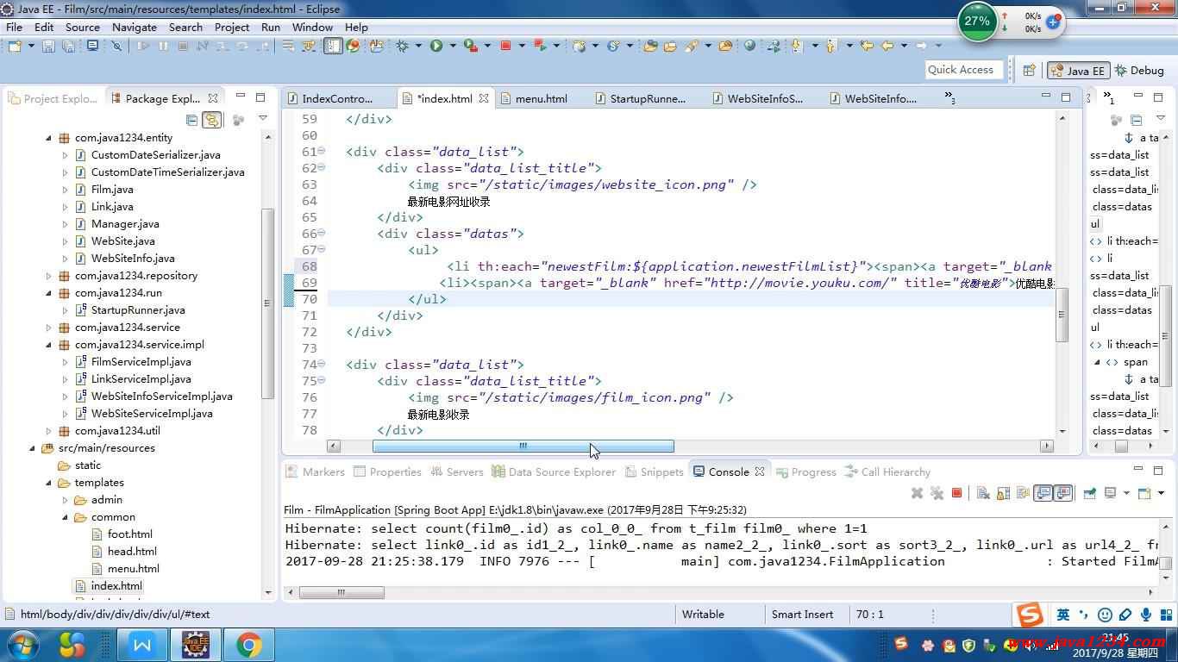Collapse the common folder
1178x662 pixels.
pos(65,517)
